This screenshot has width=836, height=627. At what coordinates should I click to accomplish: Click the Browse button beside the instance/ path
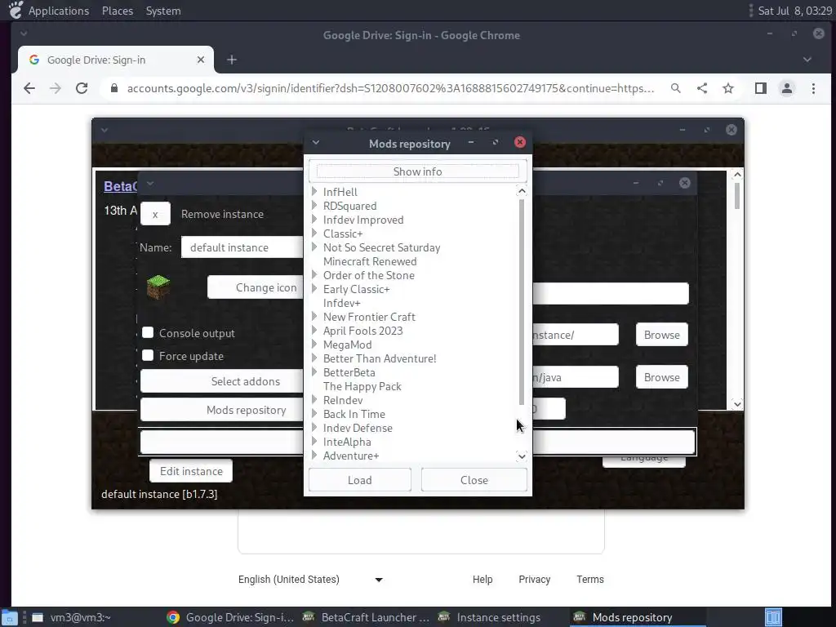tap(661, 334)
